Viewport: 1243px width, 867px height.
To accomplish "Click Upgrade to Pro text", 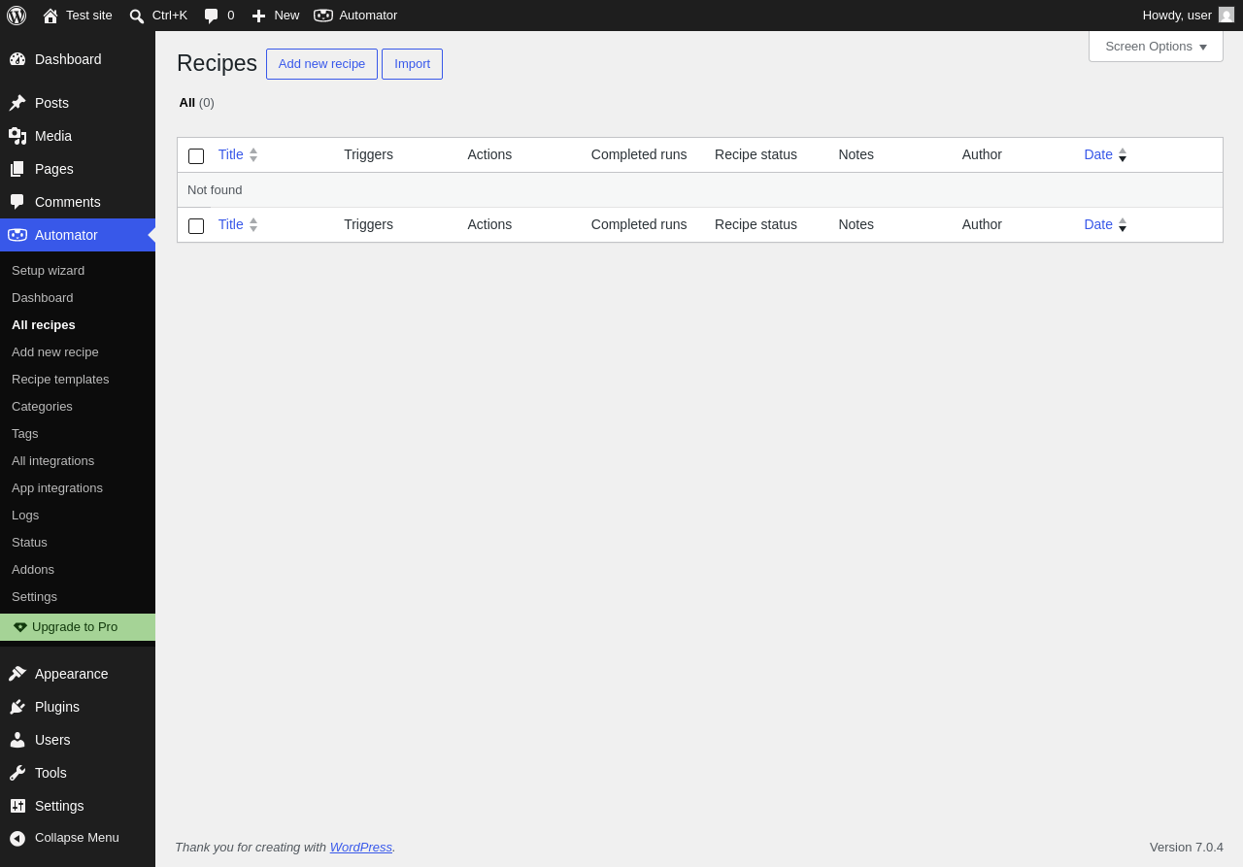I will point(75,627).
